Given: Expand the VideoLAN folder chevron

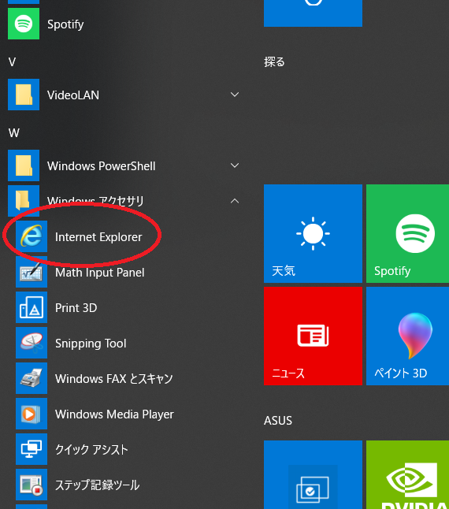Looking at the screenshot, I should click(235, 95).
